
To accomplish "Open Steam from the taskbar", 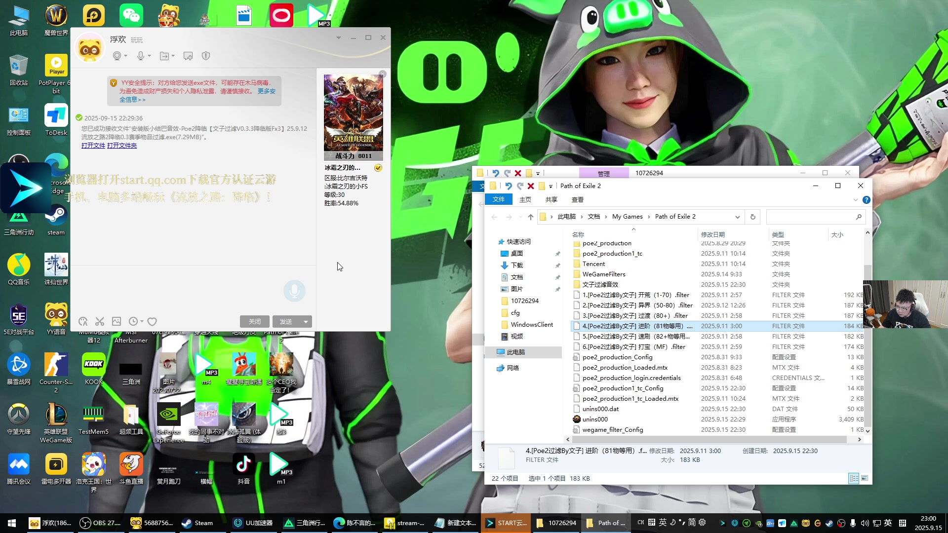I will (x=197, y=523).
